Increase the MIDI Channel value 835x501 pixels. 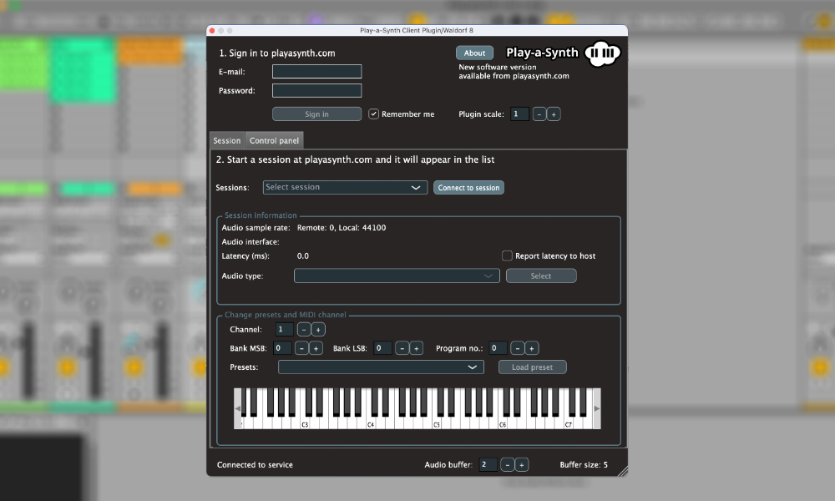point(318,330)
